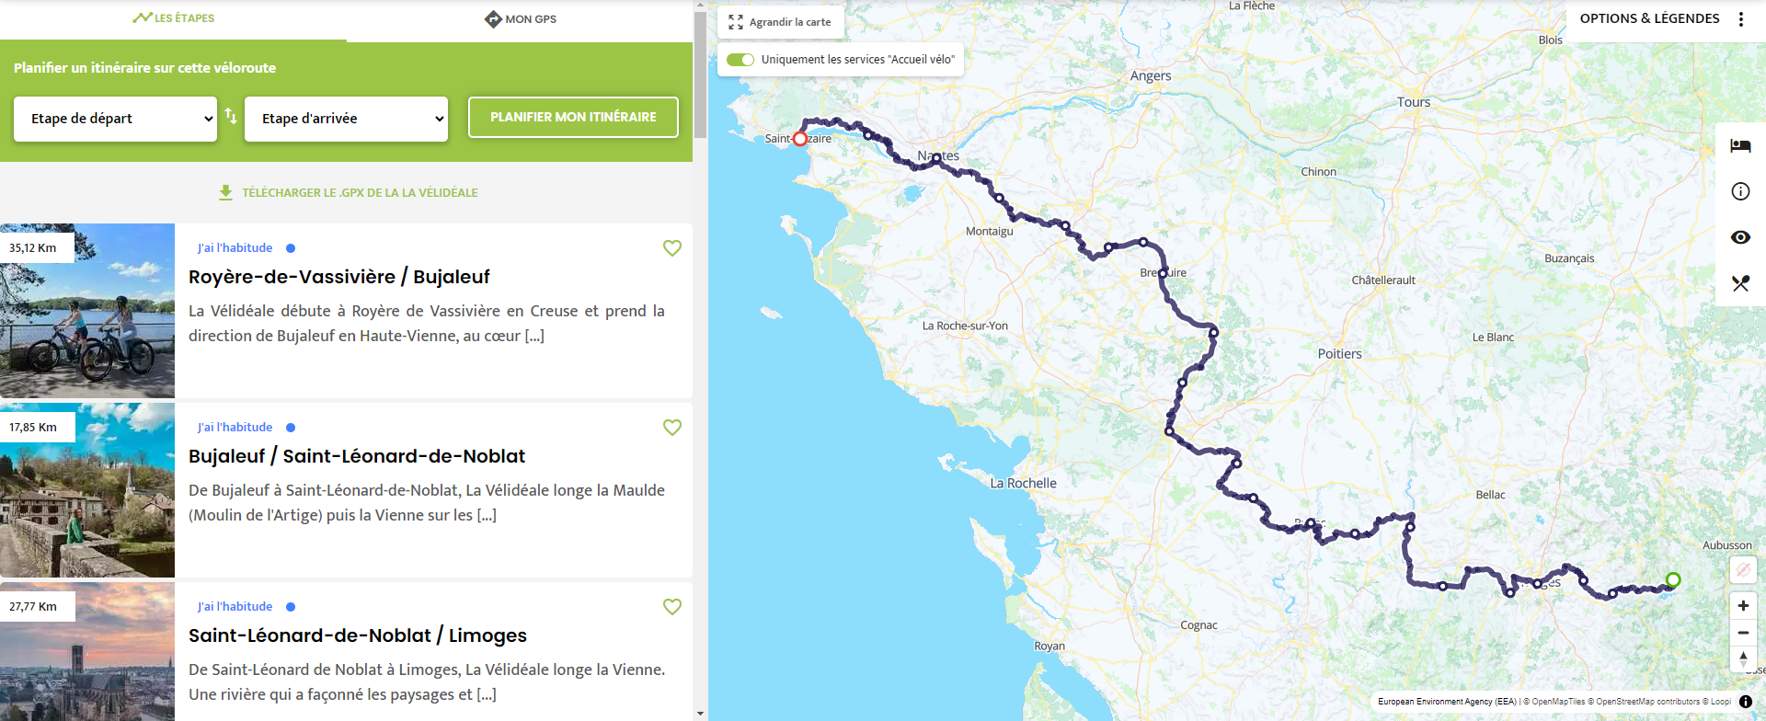
Task: Click Planifier mon itinéraire button
Action: [x=573, y=117]
